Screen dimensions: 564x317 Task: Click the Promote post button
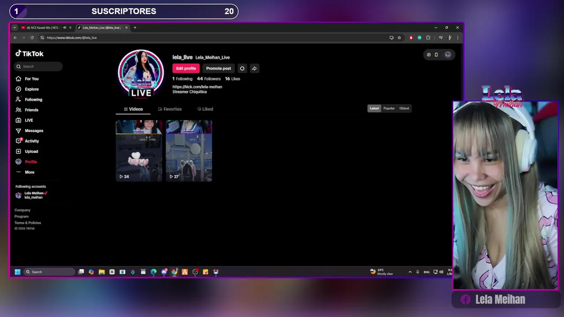click(x=219, y=68)
